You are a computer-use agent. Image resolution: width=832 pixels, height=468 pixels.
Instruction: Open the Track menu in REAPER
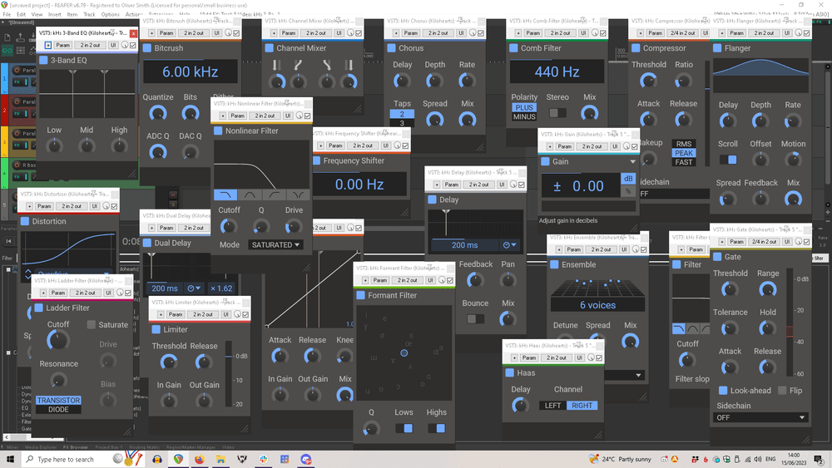point(89,14)
